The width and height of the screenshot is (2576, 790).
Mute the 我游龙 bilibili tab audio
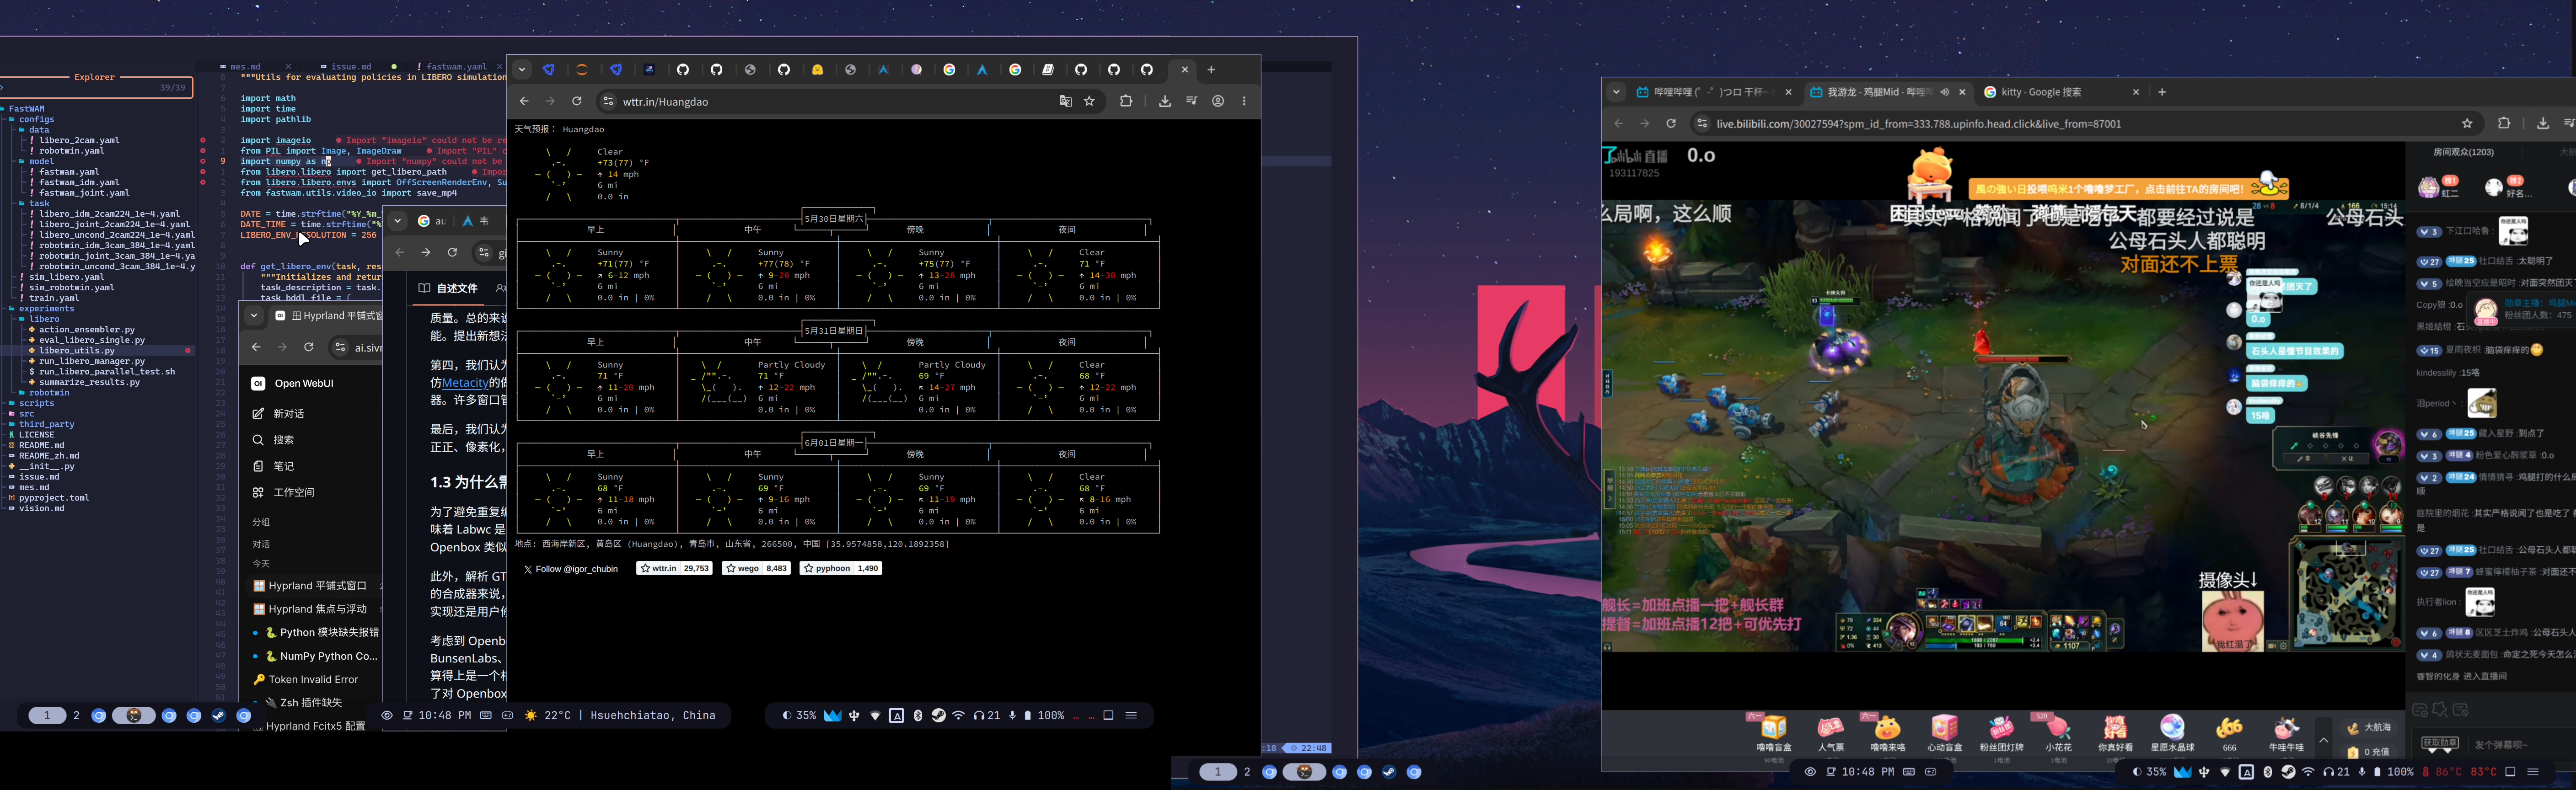(1945, 92)
